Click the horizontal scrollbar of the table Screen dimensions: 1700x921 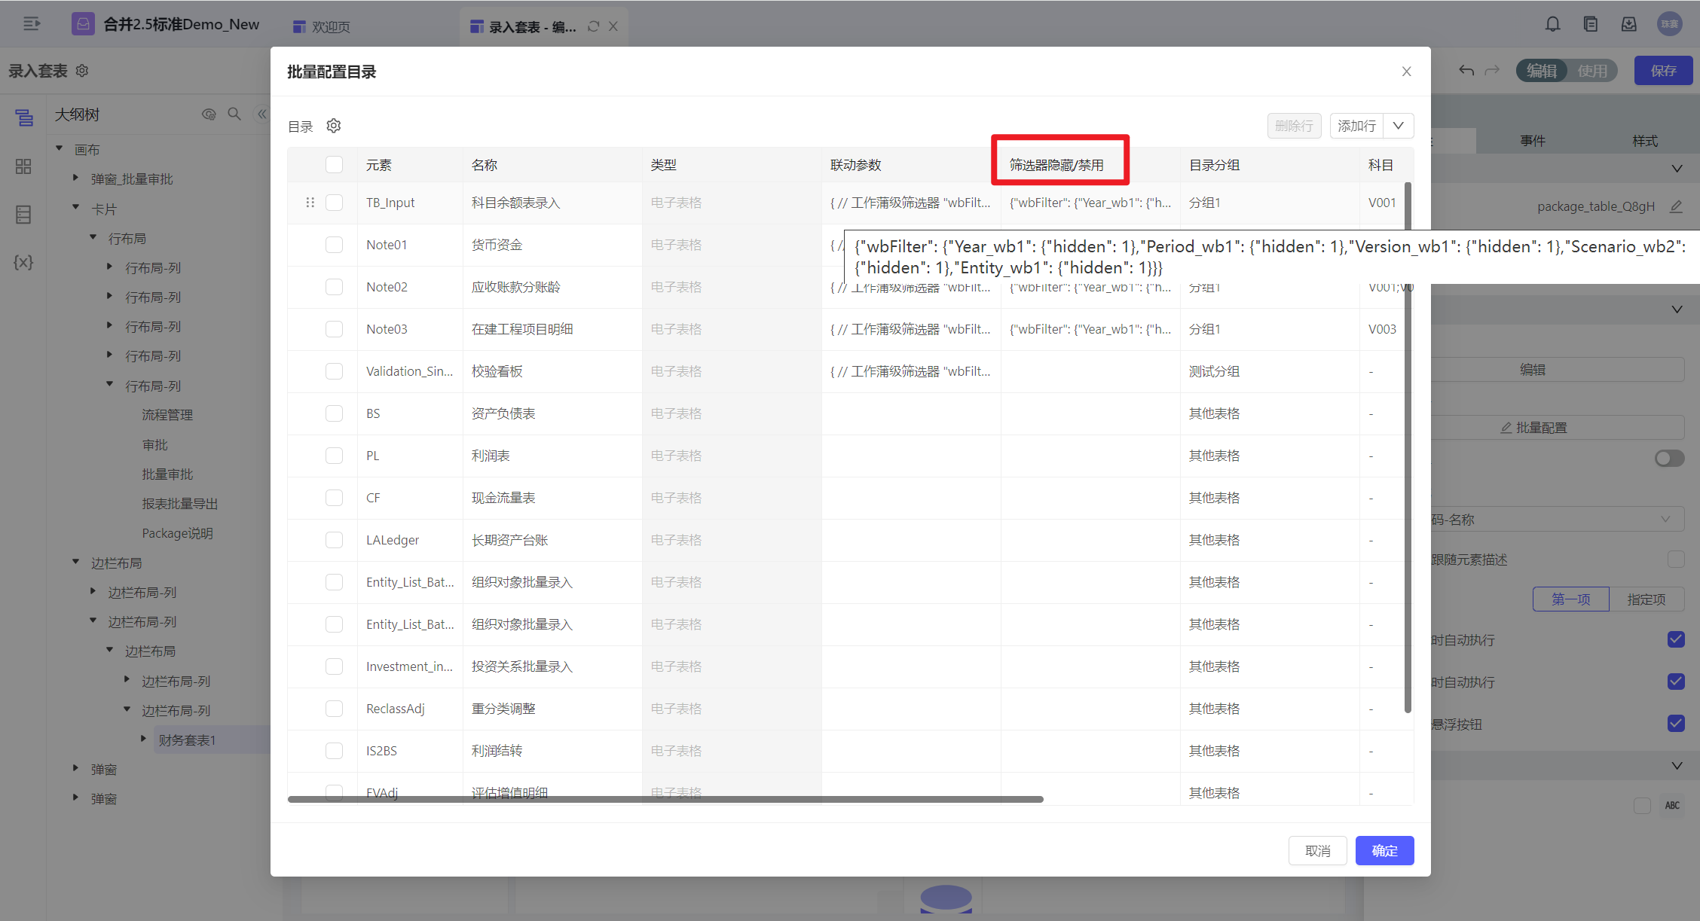665,799
